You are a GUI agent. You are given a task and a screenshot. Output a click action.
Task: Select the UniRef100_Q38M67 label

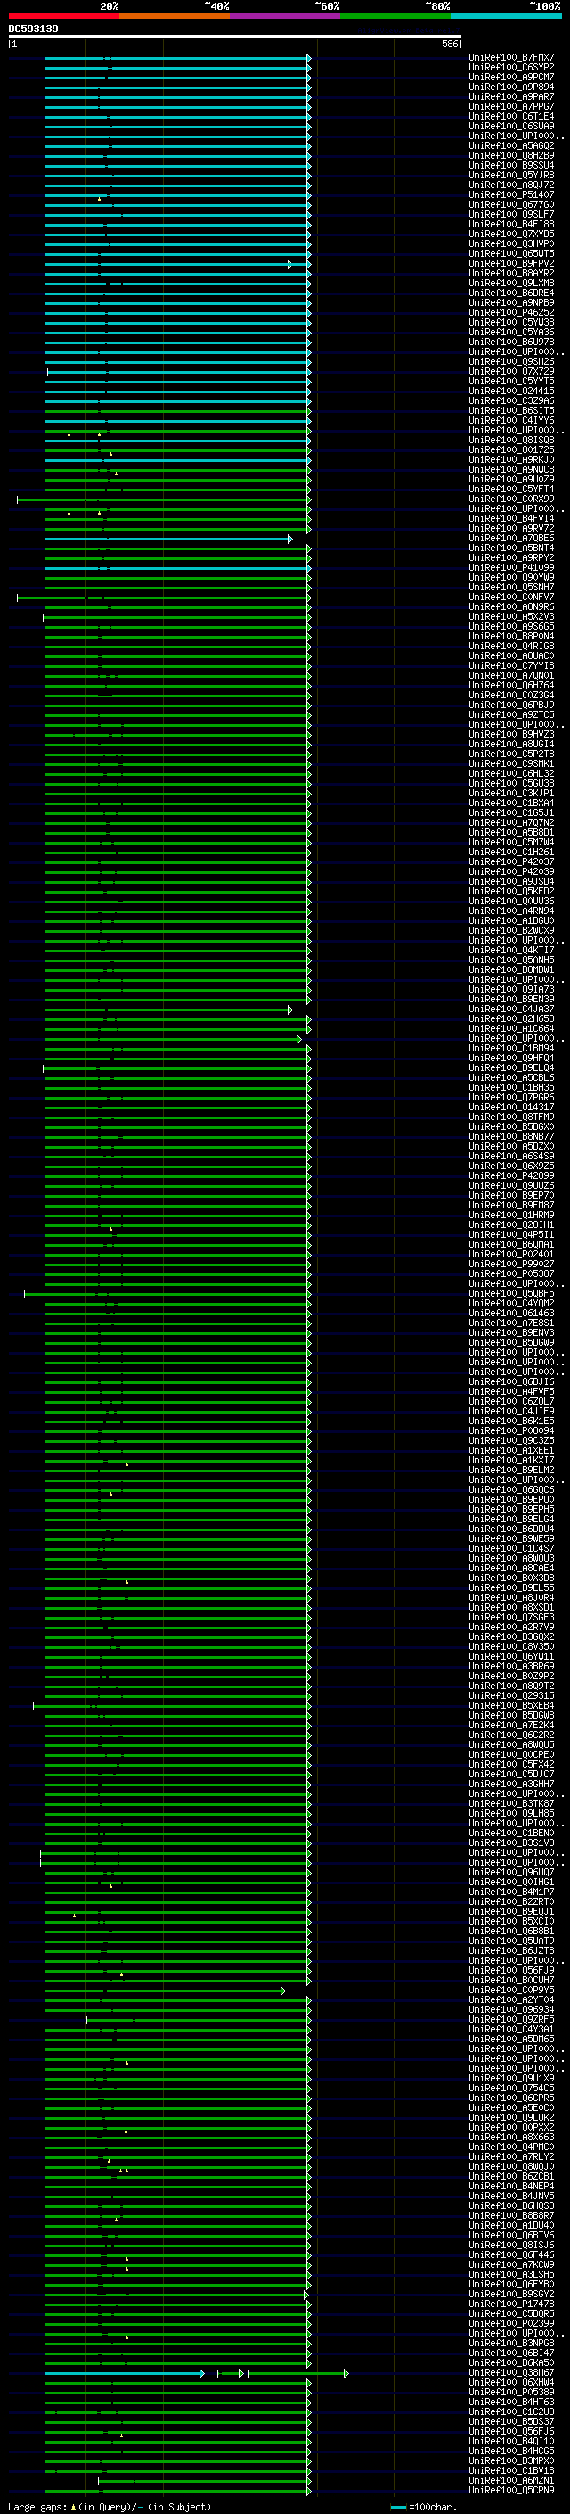pyautogui.click(x=511, y=2372)
